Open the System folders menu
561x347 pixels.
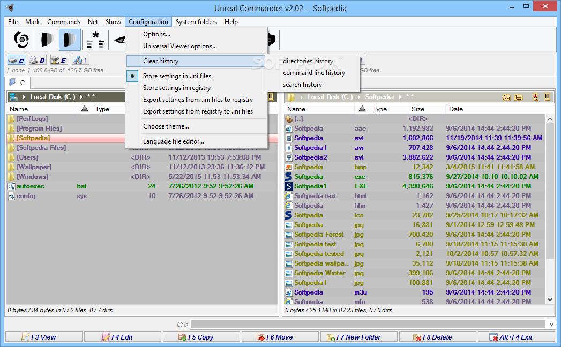(x=196, y=22)
